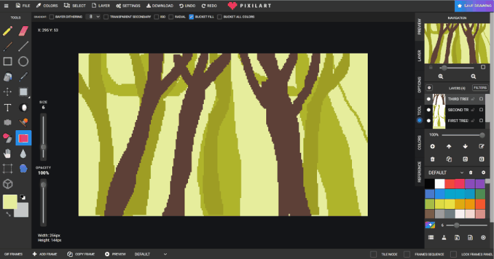Viewport: 494px width, 259px height.
Task: Click the REDO button
Action: [x=209, y=5]
